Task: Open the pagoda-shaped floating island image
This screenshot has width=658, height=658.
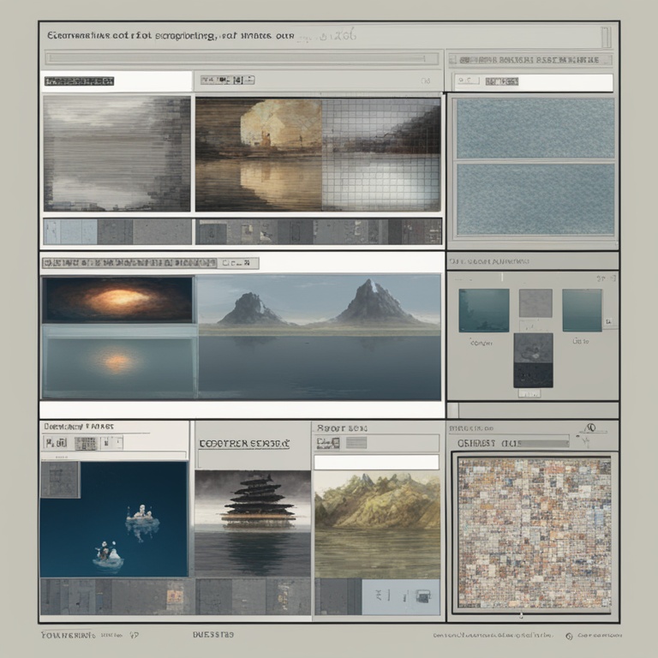Action: (253, 523)
